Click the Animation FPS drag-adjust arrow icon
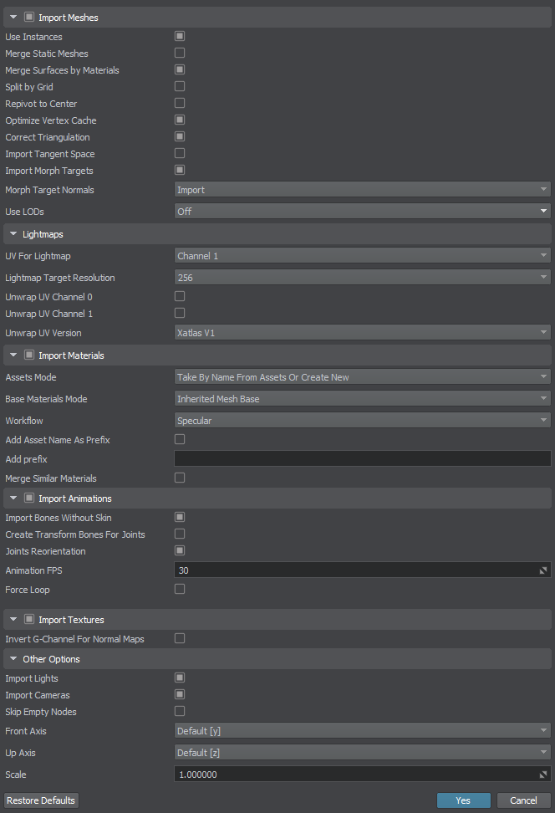 pos(543,570)
